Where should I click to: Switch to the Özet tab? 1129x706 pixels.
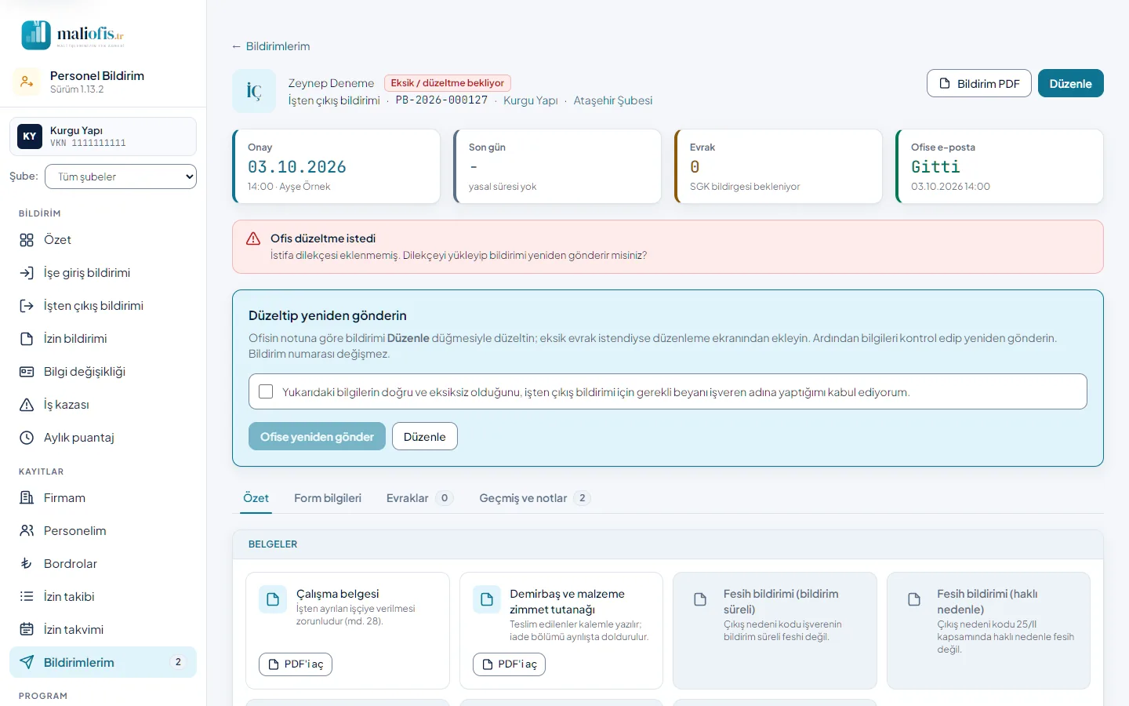(256, 498)
